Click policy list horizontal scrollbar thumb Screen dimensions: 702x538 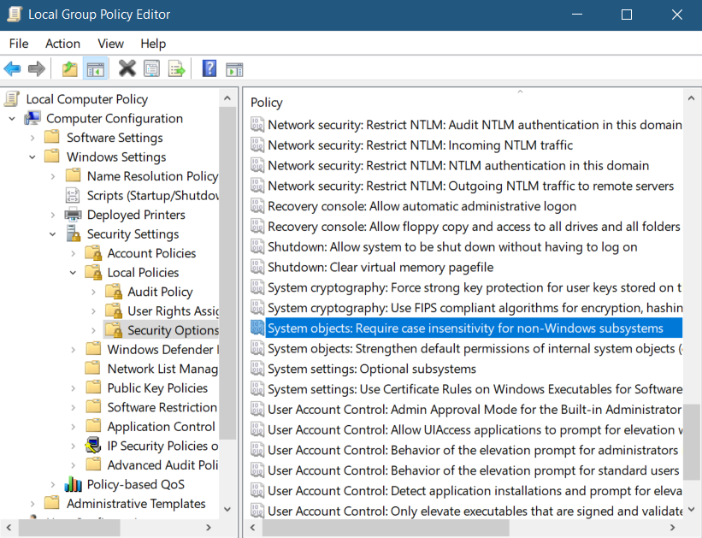(x=386, y=528)
